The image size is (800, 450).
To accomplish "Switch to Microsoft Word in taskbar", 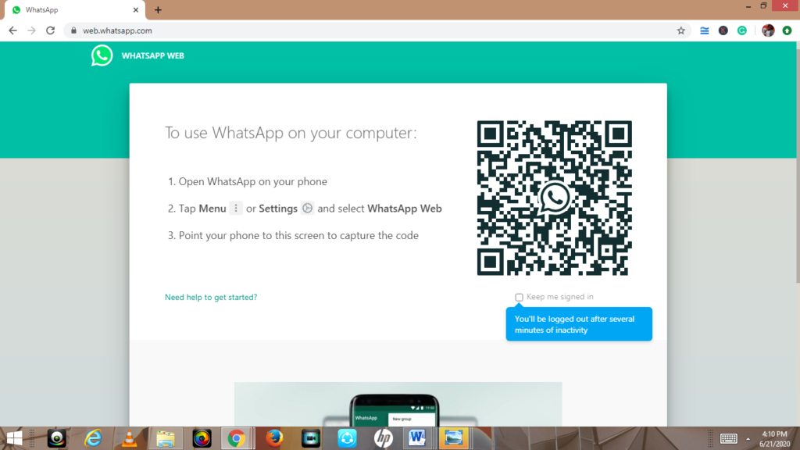I will [417, 438].
